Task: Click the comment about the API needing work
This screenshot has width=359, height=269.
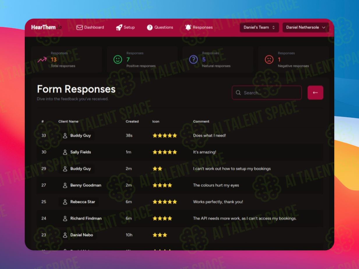Action: coord(245,218)
